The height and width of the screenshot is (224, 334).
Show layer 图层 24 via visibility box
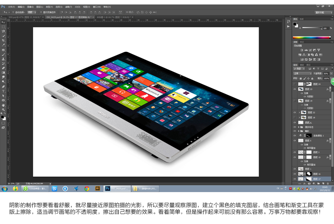click(x=295, y=84)
